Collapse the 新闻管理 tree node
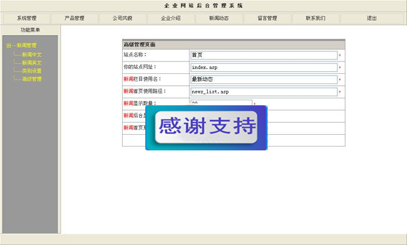The height and width of the screenshot is (245, 407). pyautogui.click(x=9, y=46)
